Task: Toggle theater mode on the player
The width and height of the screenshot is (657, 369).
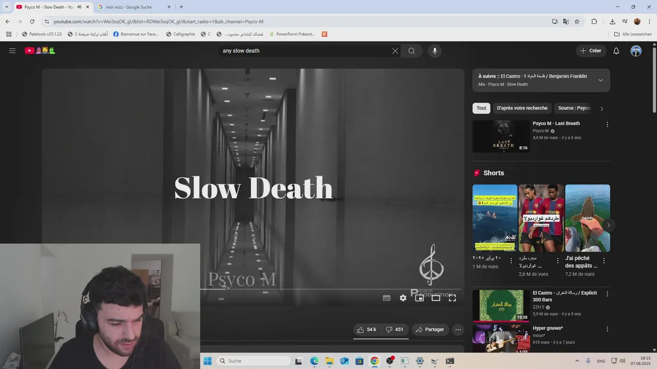Action: [436, 298]
